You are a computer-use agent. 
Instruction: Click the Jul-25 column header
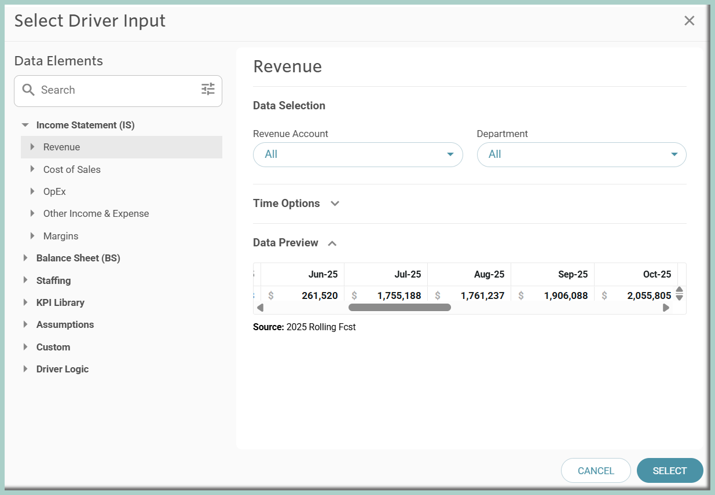coord(386,274)
